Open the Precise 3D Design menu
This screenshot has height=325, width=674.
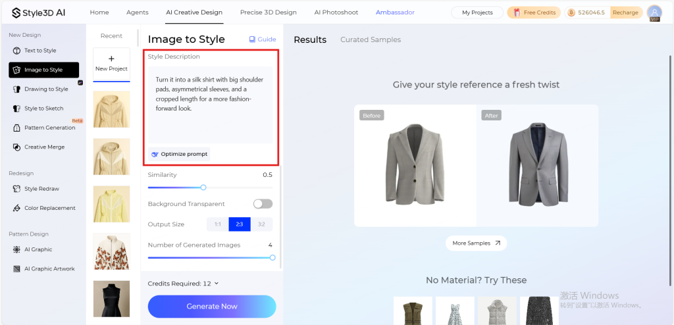(x=269, y=12)
